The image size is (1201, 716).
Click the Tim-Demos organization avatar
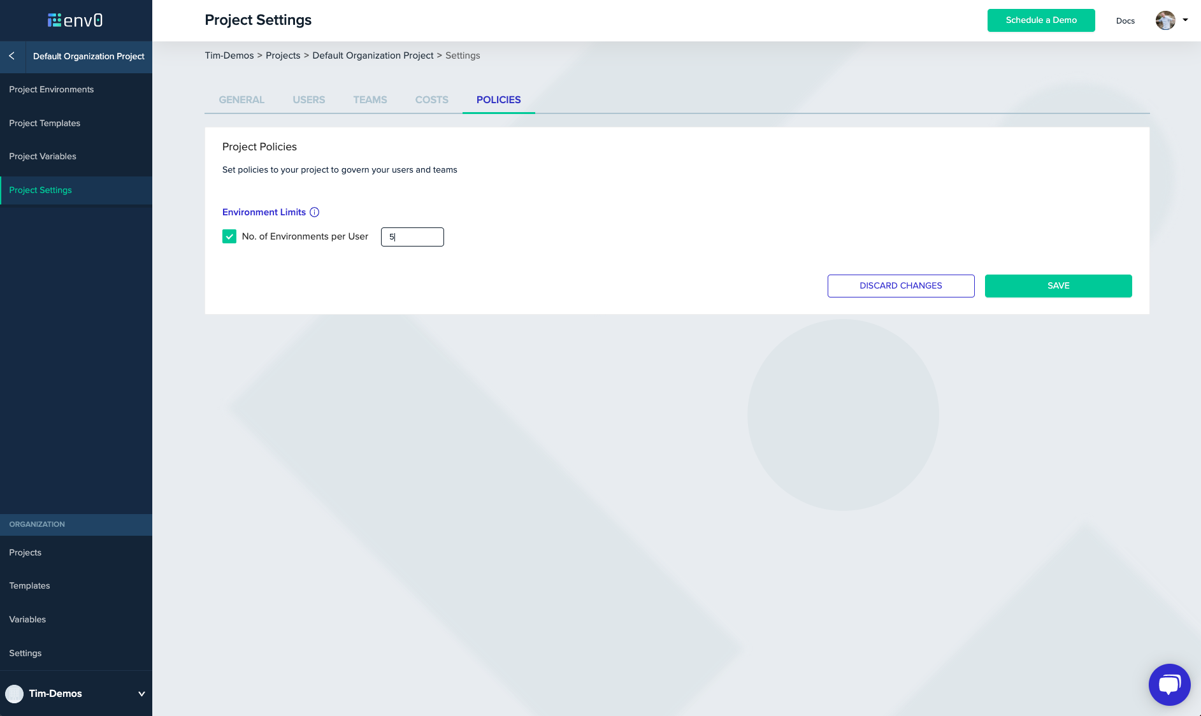point(14,694)
